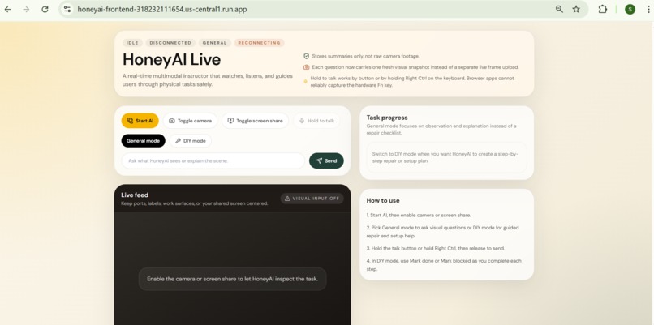654x325 pixels.
Task: Reload the page with the refresh icon
Action: point(45,9)
